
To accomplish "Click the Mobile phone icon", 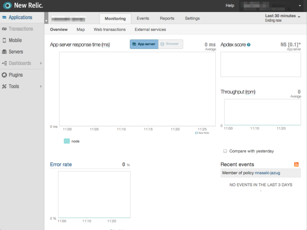I will 4,40.
